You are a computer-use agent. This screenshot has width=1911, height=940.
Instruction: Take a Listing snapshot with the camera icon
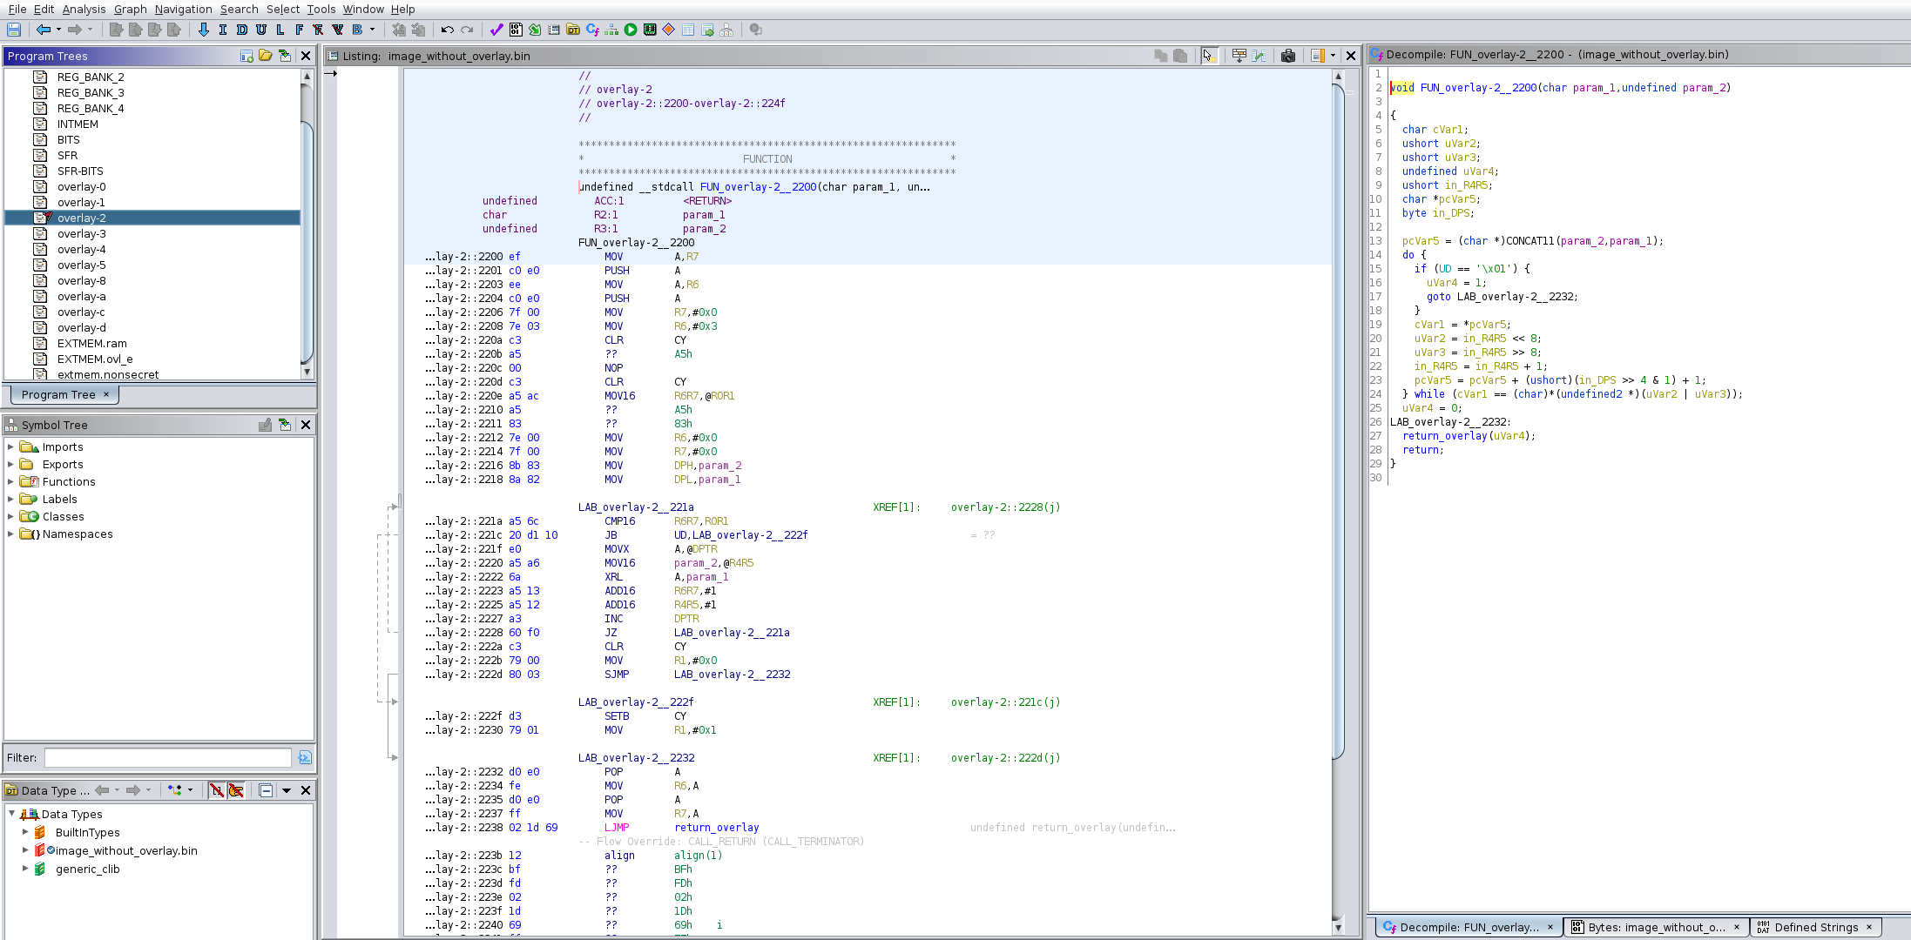point(1288,56)
